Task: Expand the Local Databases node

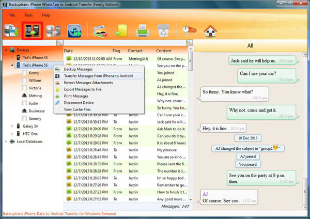Action: point(6,141)
